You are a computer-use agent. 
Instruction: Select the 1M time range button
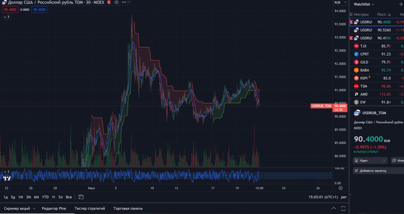(21, 197)
